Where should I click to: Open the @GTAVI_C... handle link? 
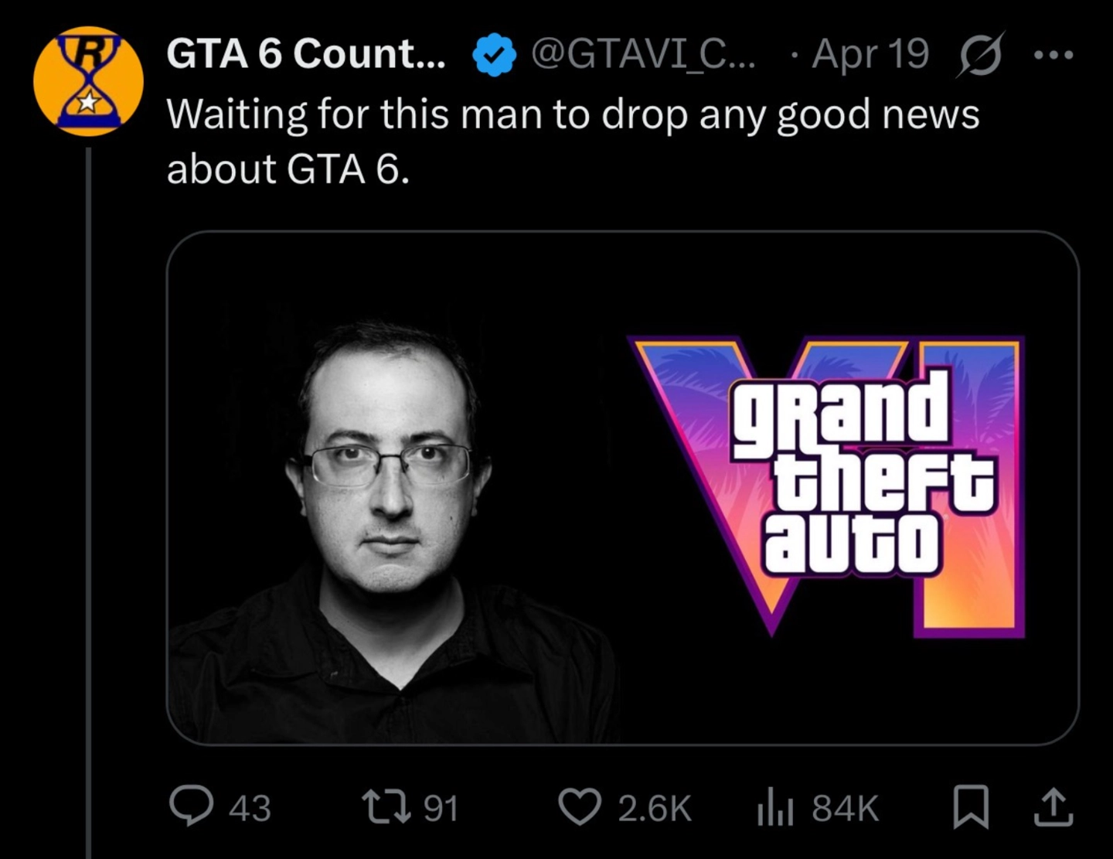[x=643, y=55]
